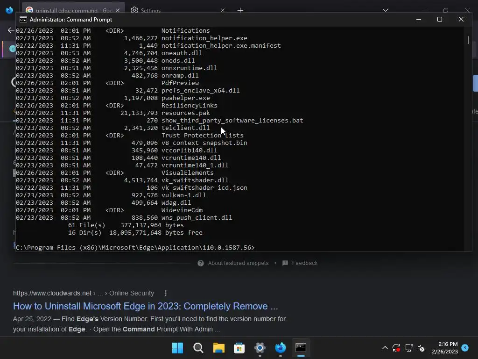The width and height of the screenshot is (478, 359).
Task: Open the Start menu on taskbar
Action: [177, 348]
